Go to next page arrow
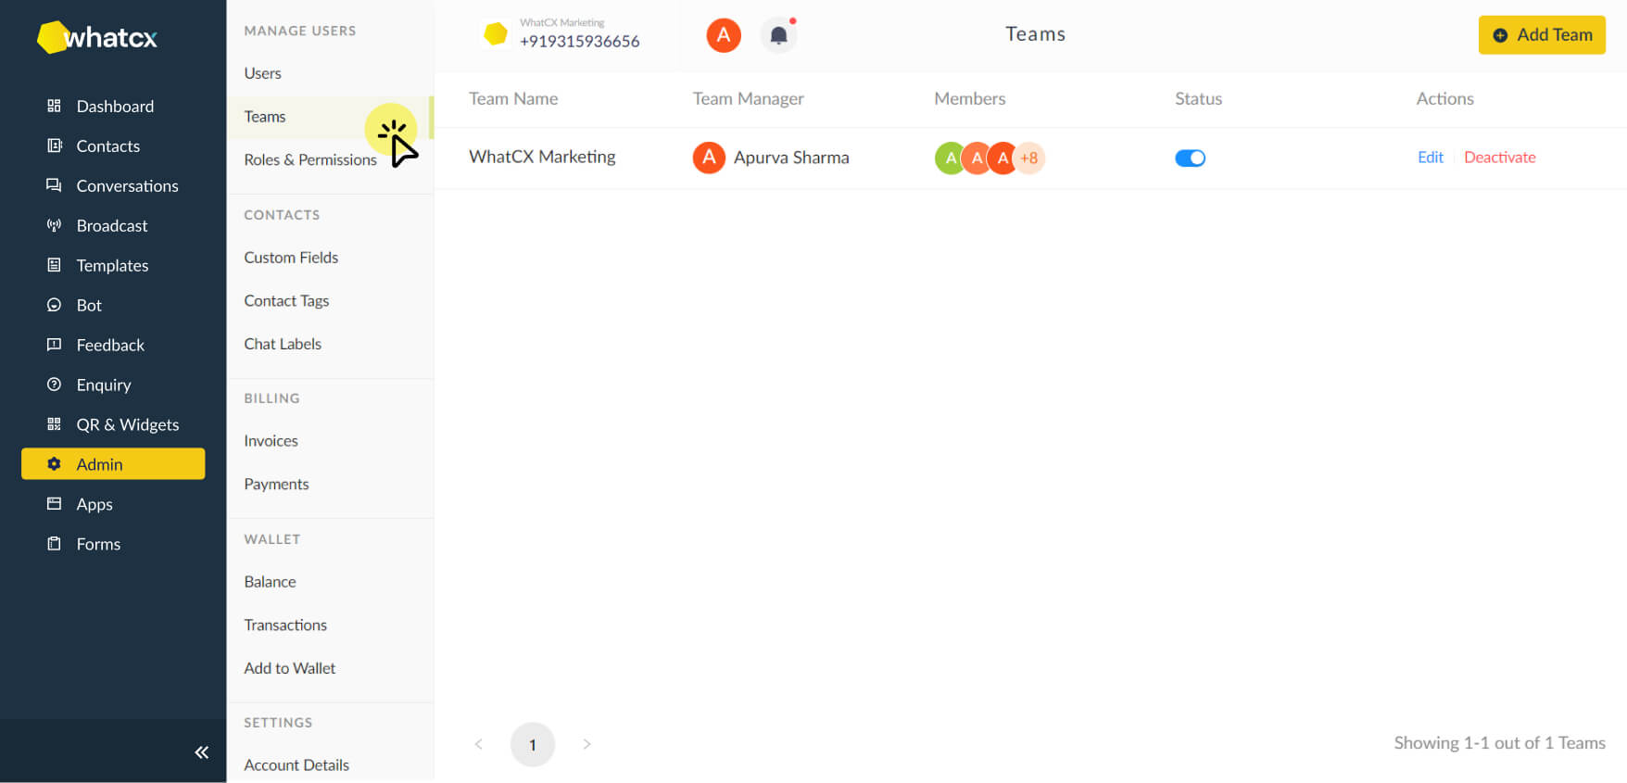 (586, 744)
